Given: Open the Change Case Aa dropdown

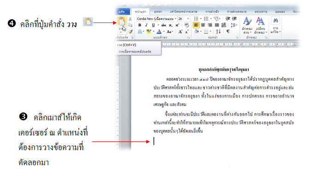Looking at the screenshot, I should click(x=170, y=32).
